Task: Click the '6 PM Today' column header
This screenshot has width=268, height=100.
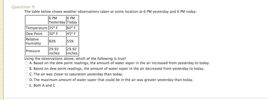Action: coord(72,20)
